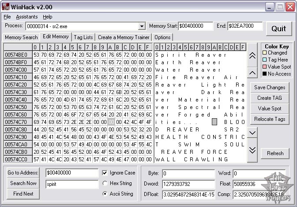Image resolution: width=297 pixels, height=207 pixels.
Task: Click the Tag Here cyan swatch
Action: (265, 60)
